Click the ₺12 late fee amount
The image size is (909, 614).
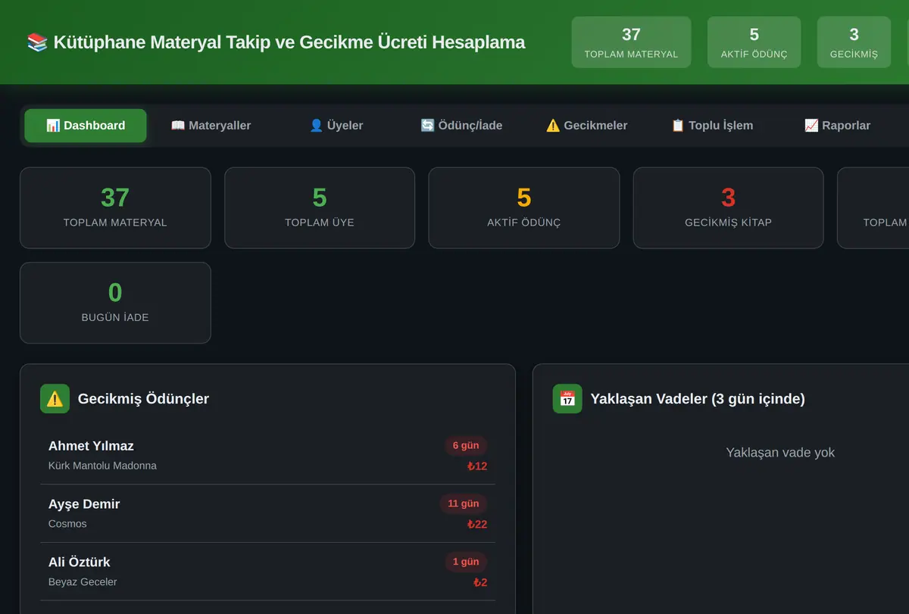[x=477, y=466]
